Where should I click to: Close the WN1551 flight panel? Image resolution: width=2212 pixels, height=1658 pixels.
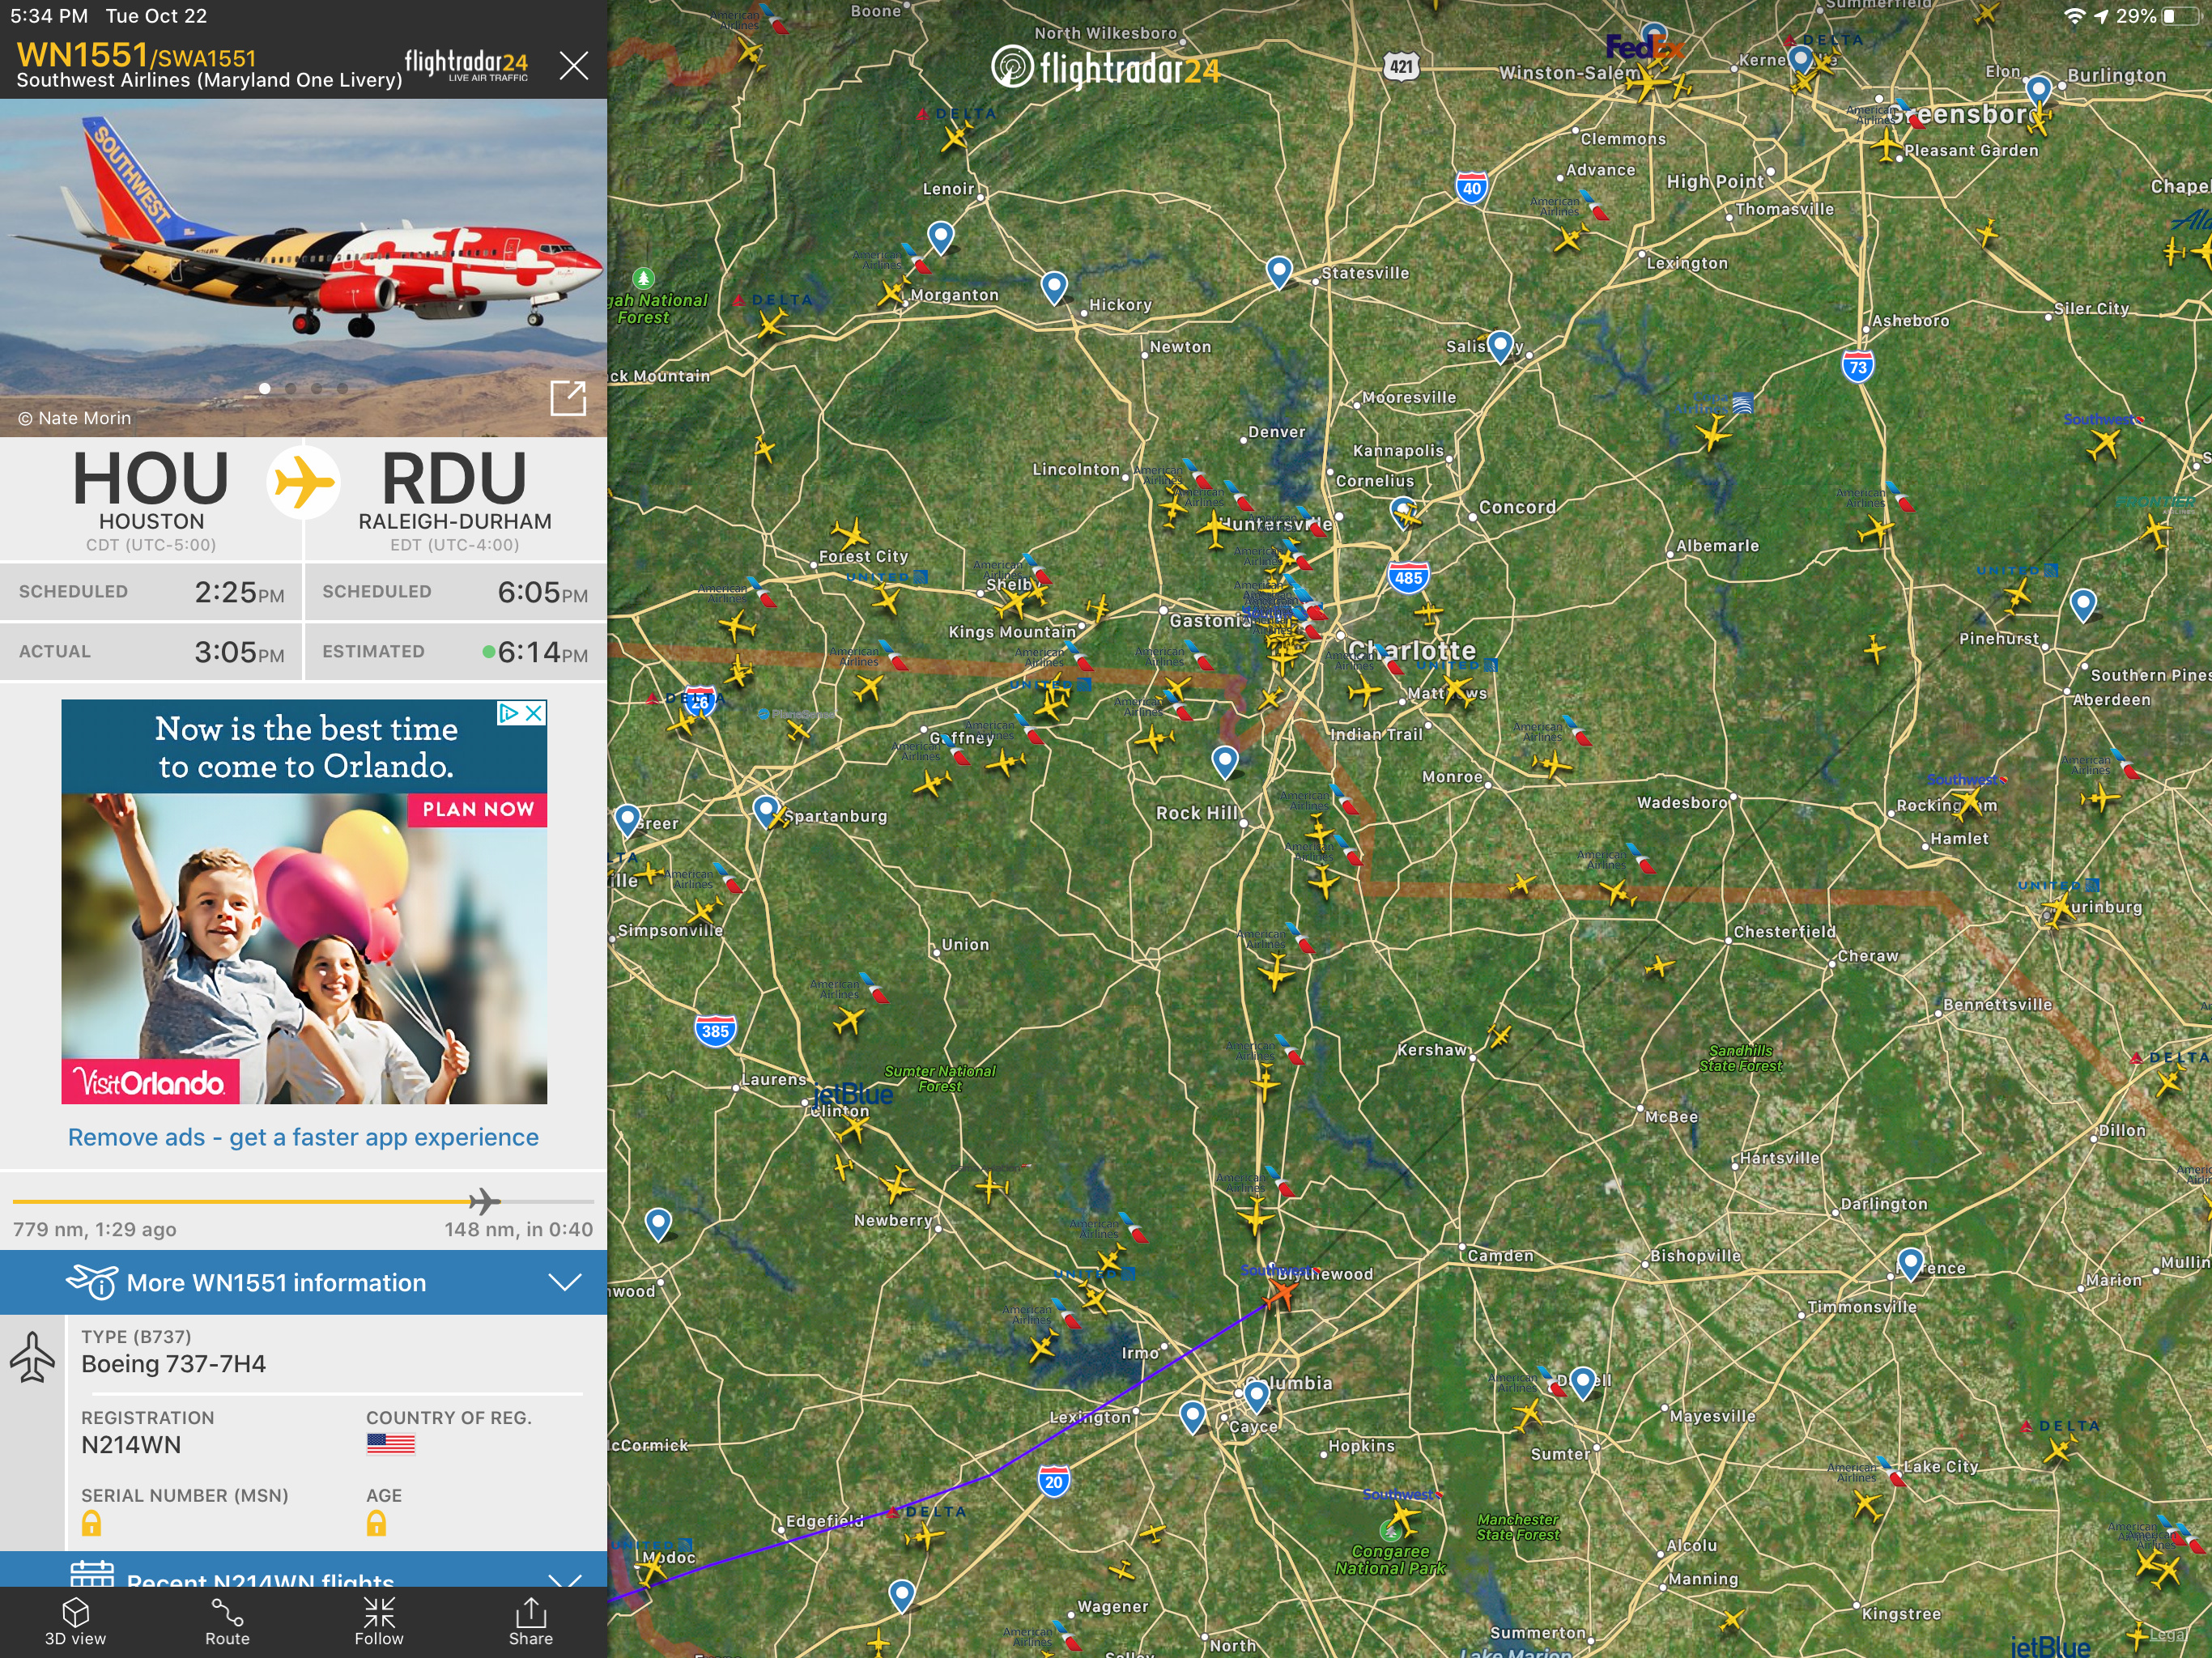point(574,66)
